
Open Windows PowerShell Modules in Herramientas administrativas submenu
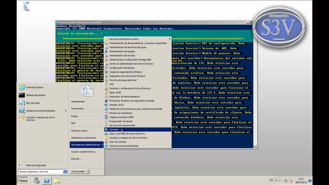138,146
